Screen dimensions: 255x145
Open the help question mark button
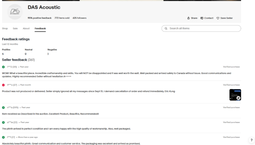(x=251, y=140)
